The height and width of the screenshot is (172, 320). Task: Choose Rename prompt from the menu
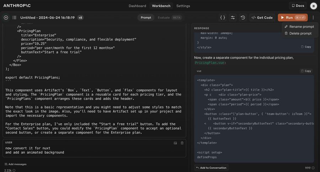pyautogui.click(x=299, y=27)
